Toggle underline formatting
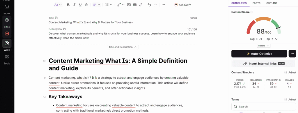298x113 pixels. coord(80,5)
